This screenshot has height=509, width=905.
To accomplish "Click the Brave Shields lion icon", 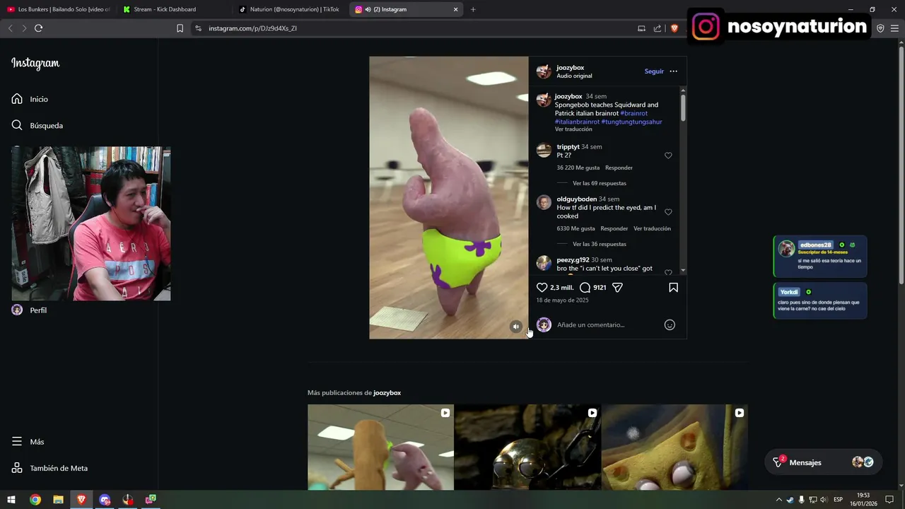I will click(x=674, y=28).
